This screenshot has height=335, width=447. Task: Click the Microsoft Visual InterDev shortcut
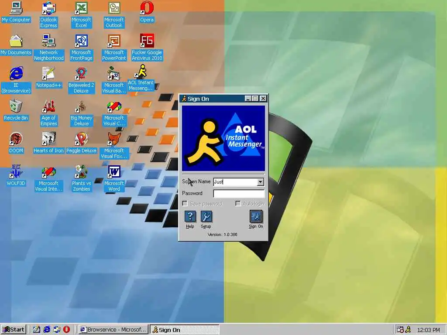click(48, 178)
